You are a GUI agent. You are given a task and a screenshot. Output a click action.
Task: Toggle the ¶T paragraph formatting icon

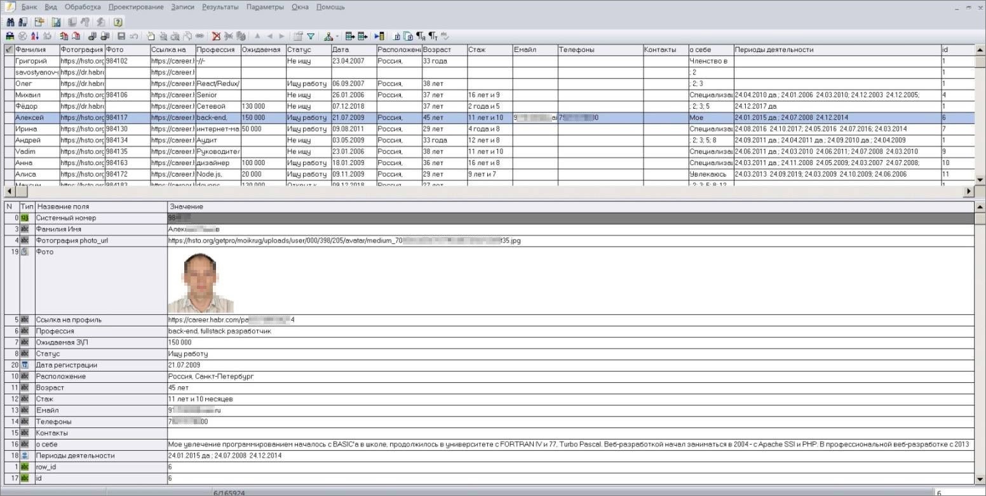[x=433, y=36]
